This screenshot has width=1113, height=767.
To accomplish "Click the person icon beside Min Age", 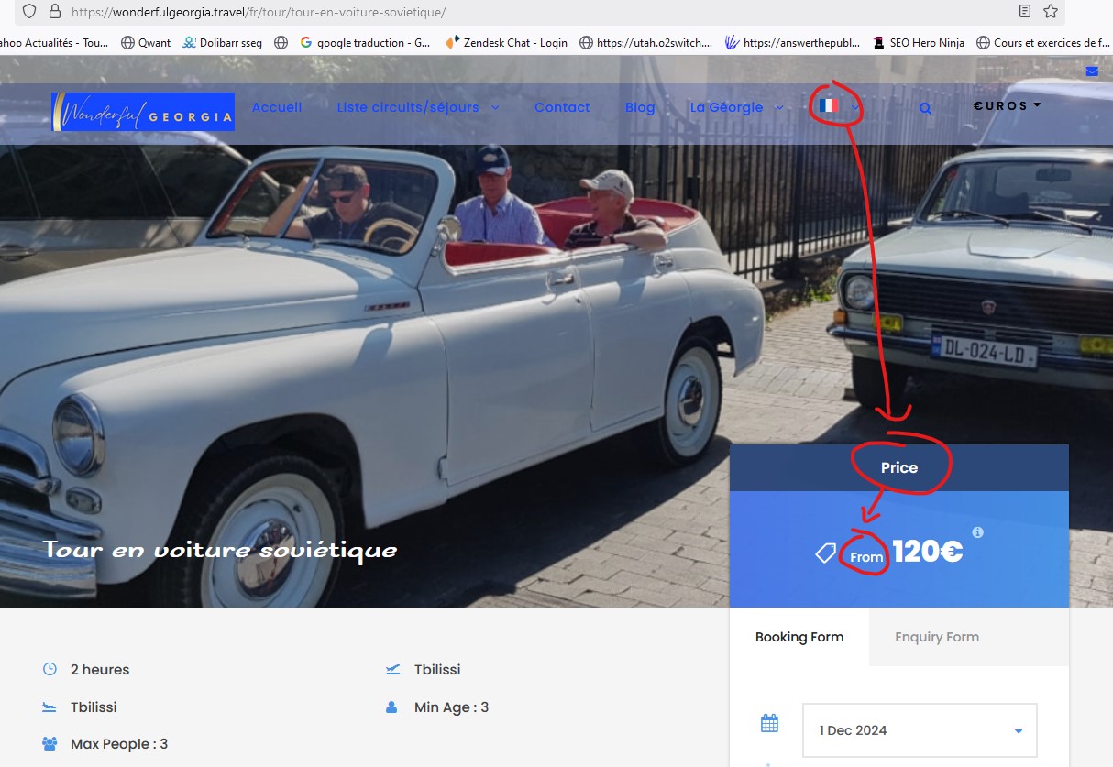I will coord(392,707).
